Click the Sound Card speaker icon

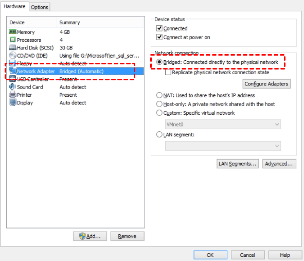click(x=12, y=86)
